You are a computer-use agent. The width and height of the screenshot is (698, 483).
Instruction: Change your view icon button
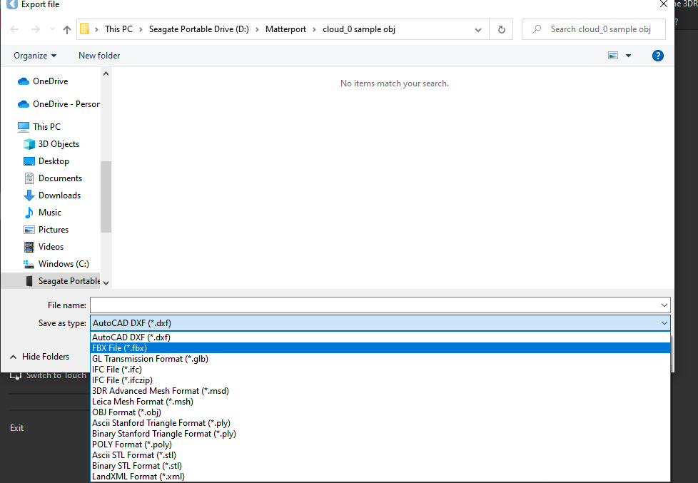613,56
